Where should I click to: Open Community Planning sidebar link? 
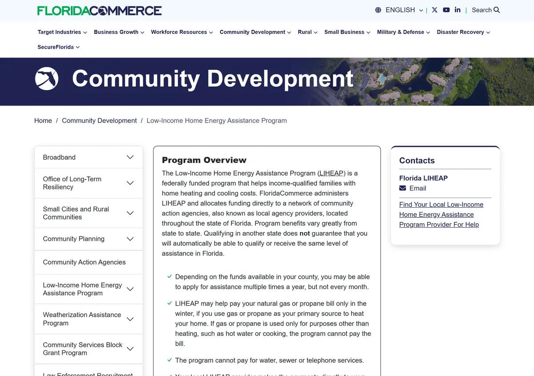[x=73, y=239]
